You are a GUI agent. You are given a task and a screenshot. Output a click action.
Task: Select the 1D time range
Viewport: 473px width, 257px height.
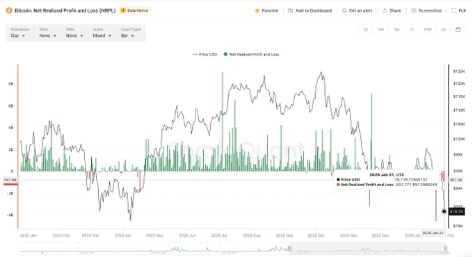pyautogui.click(x=365, y=30)
